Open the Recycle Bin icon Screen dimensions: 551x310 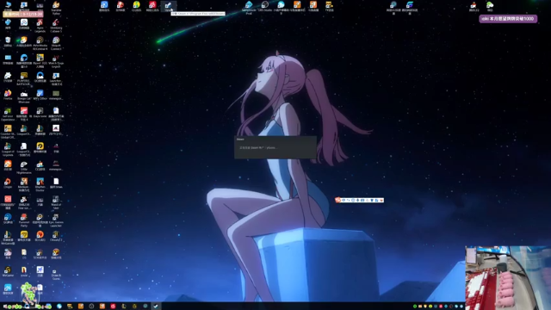(8, 42)
